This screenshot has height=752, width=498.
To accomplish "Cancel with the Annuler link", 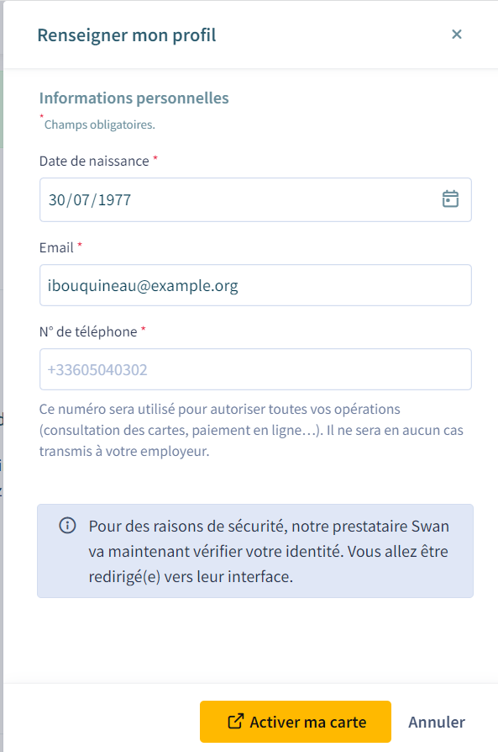I will 436,722.
